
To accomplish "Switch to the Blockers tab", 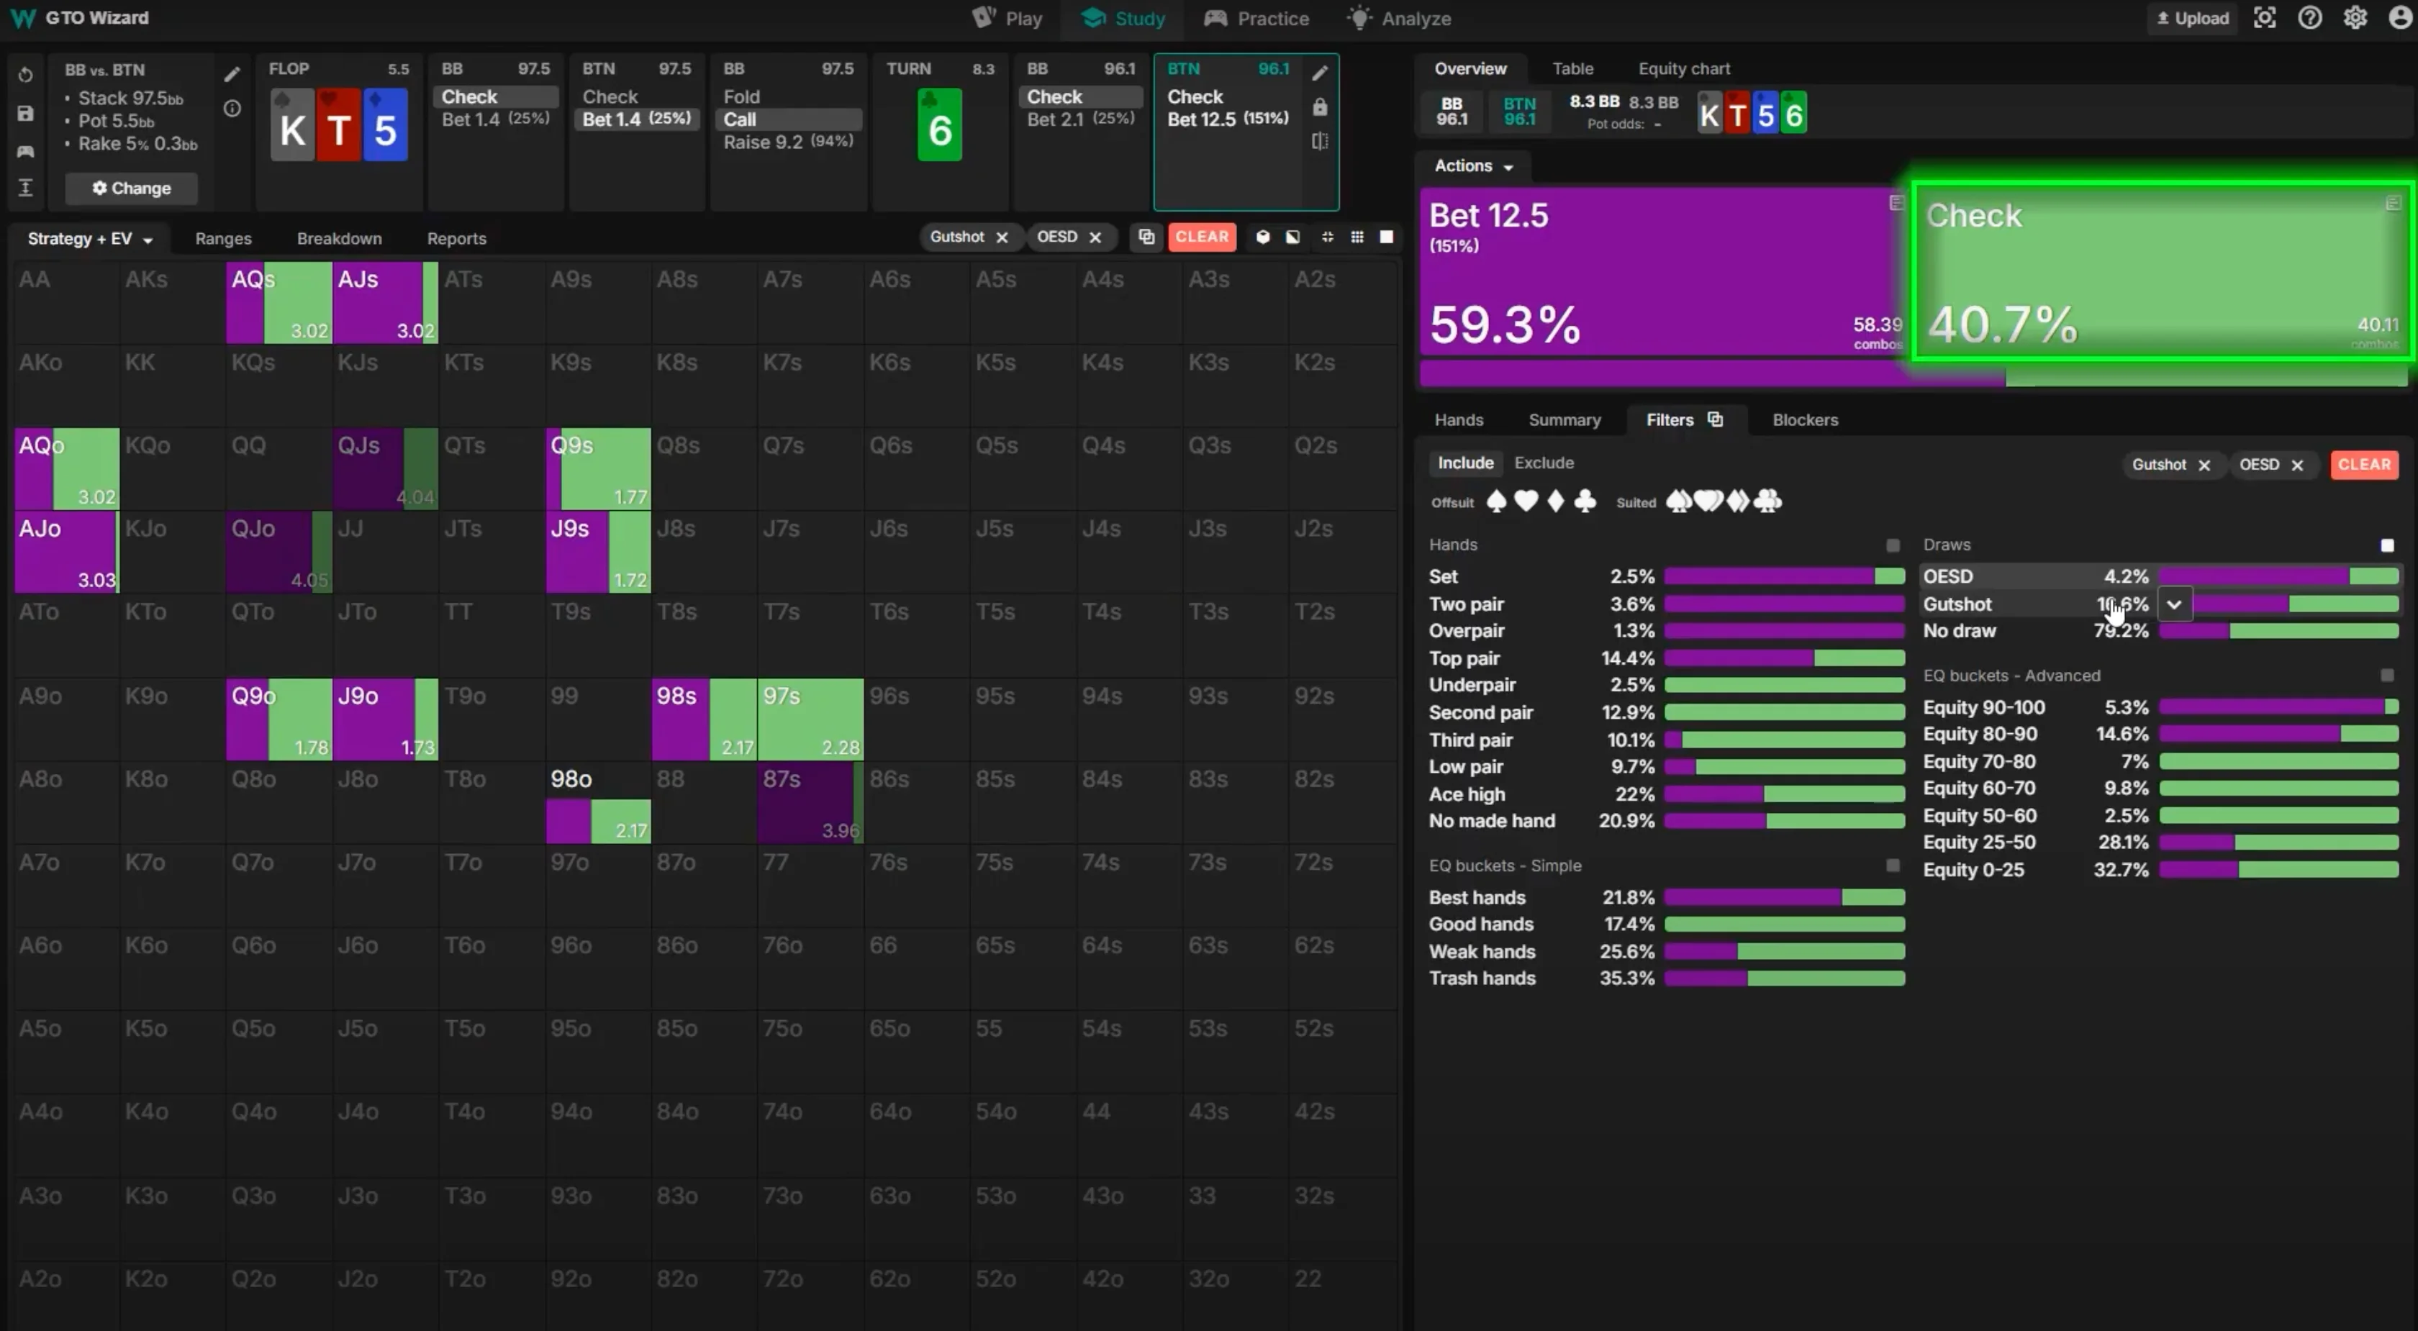I will point(1804,419).
